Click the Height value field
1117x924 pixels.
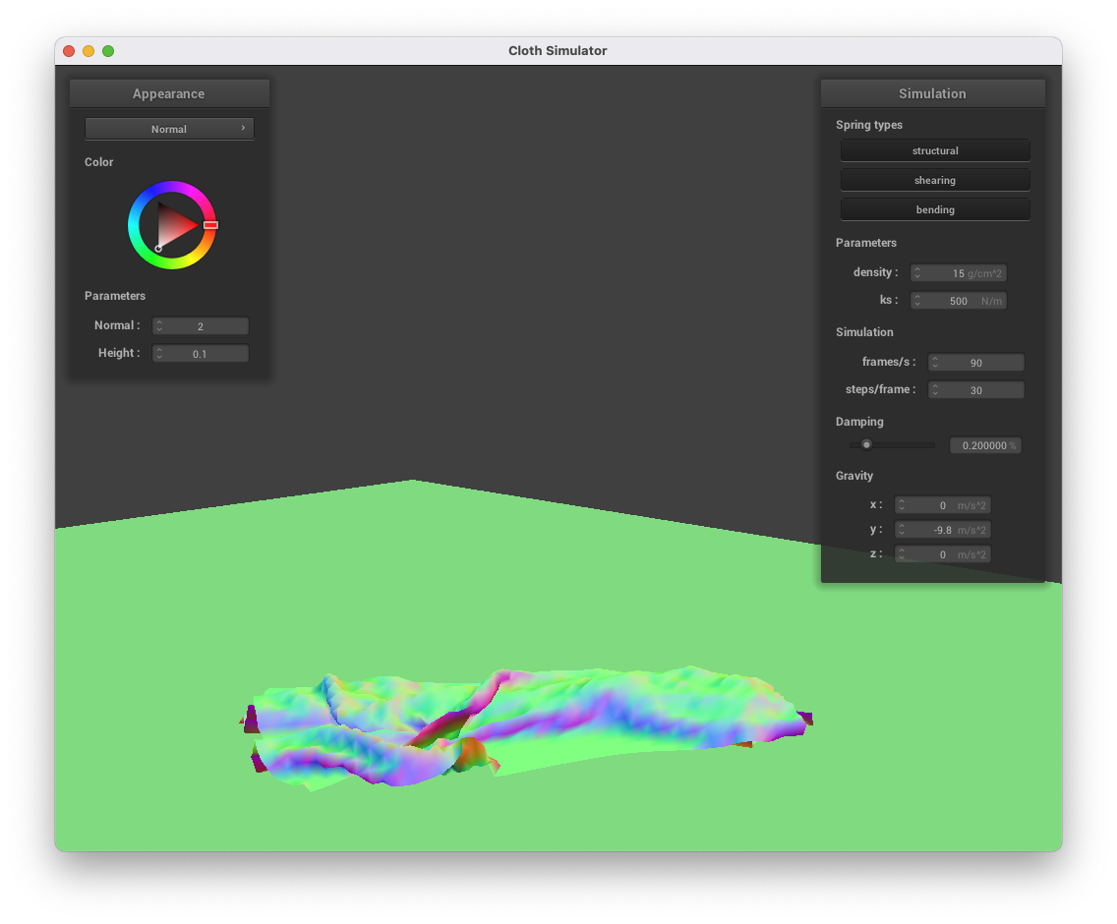201,353
